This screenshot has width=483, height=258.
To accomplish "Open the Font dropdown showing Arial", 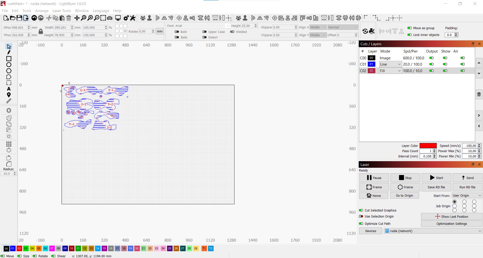I will pyautogui.click(x=203, y=26).
